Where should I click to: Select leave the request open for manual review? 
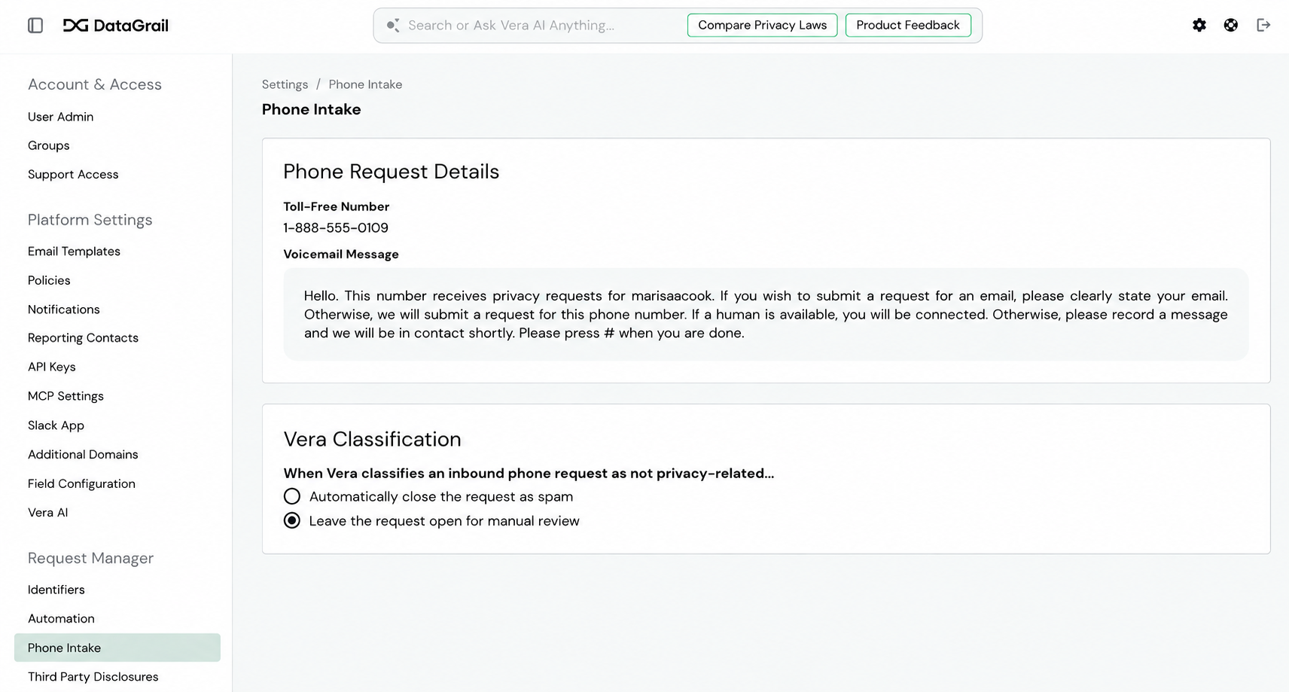coord(292,520)
